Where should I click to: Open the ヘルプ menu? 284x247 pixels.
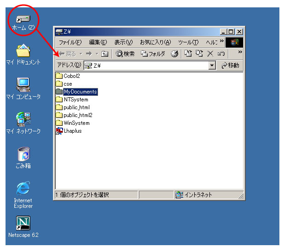(x=212, y=42)
